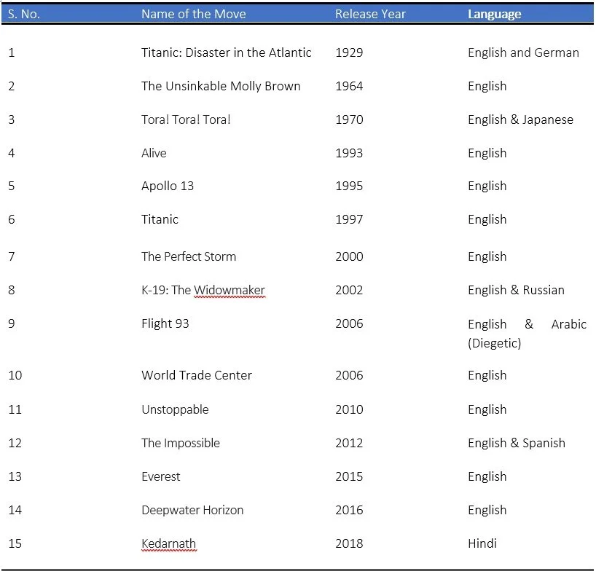The height and width of the screenshot is (574, 596).
Task: Click the release year 1995
Action: [349, 186]
